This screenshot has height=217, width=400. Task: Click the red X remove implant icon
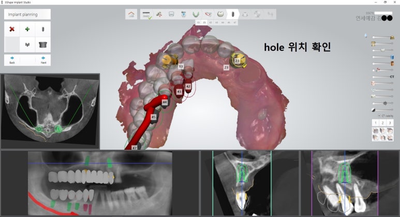click(x=12, y=29)
